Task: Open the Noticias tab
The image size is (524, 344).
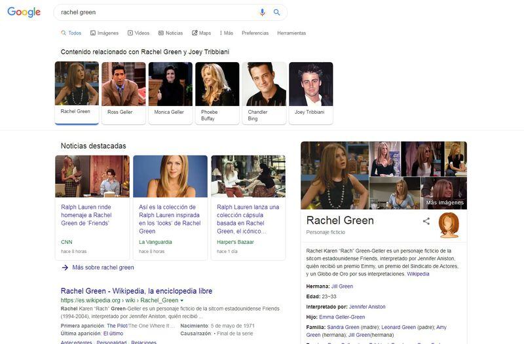Action: 170,33
